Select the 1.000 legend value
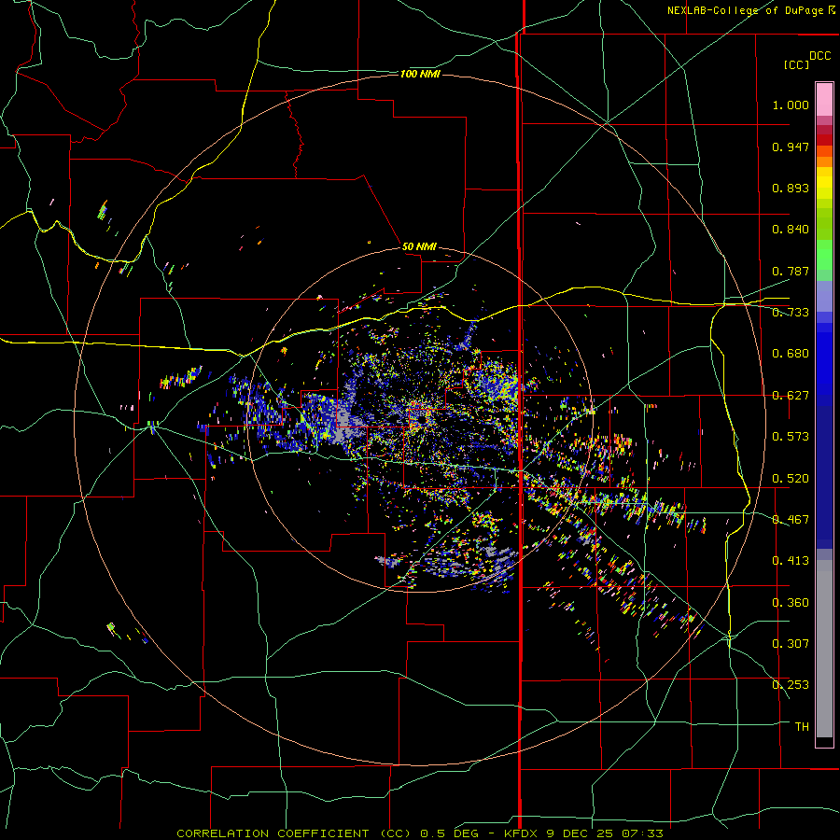 click(791, 105)
